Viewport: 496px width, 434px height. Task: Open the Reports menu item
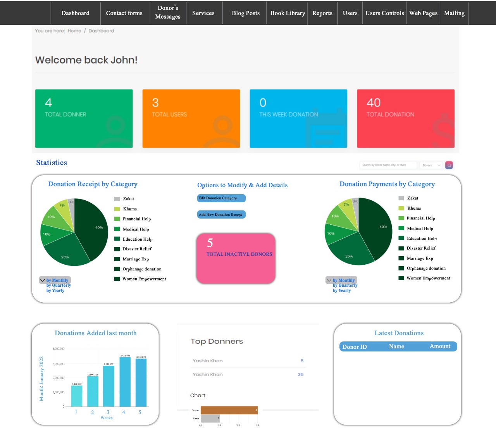[x=322, y=13]
